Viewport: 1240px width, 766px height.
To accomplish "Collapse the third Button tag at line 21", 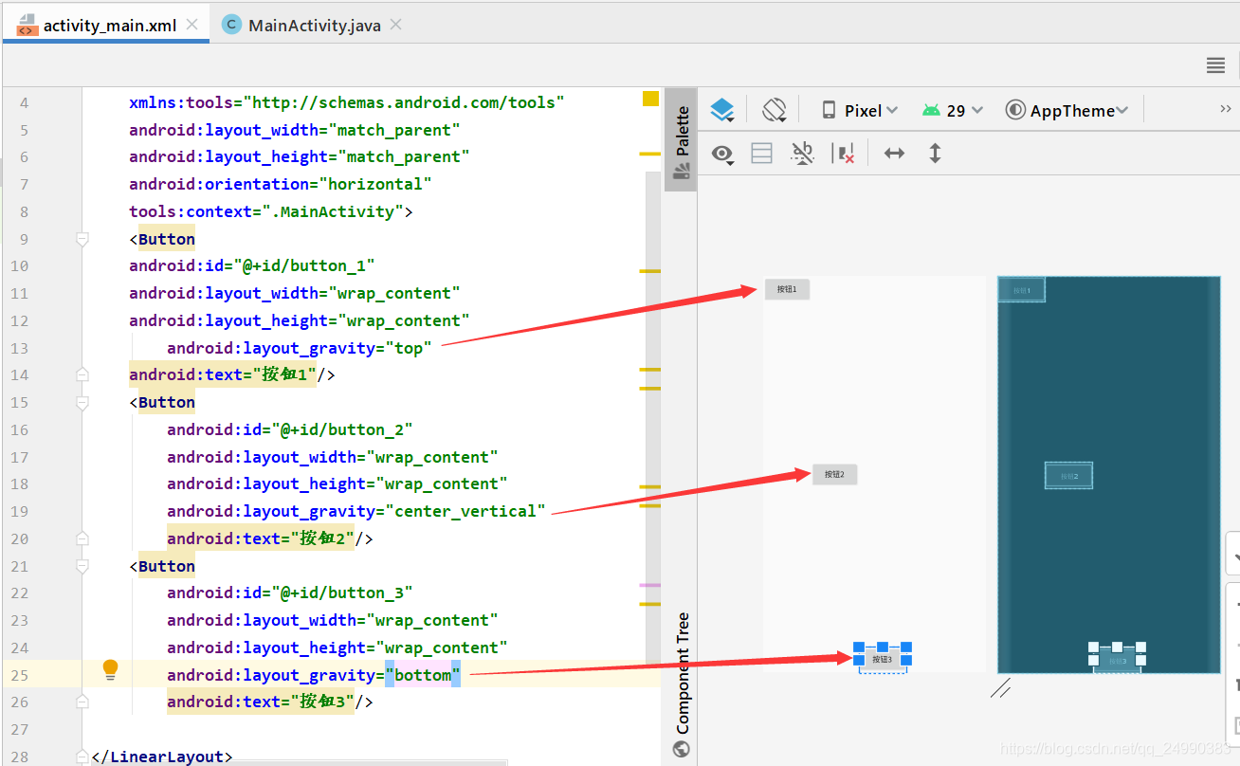I will point(82,566).
